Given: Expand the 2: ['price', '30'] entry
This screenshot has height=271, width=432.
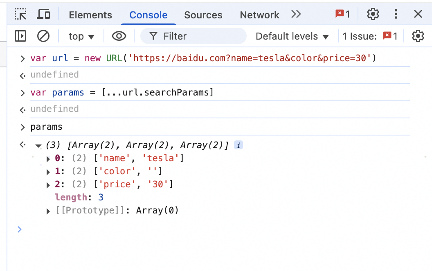Looking at the screenshot, I should click(x=48, y=185).
